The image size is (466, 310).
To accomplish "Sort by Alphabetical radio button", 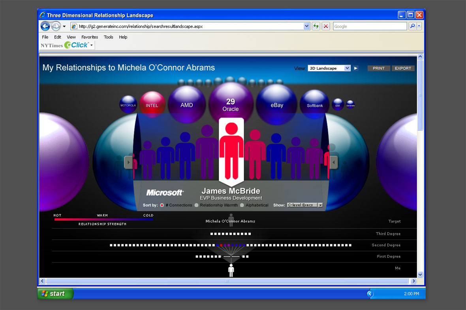I will (242, 205).
